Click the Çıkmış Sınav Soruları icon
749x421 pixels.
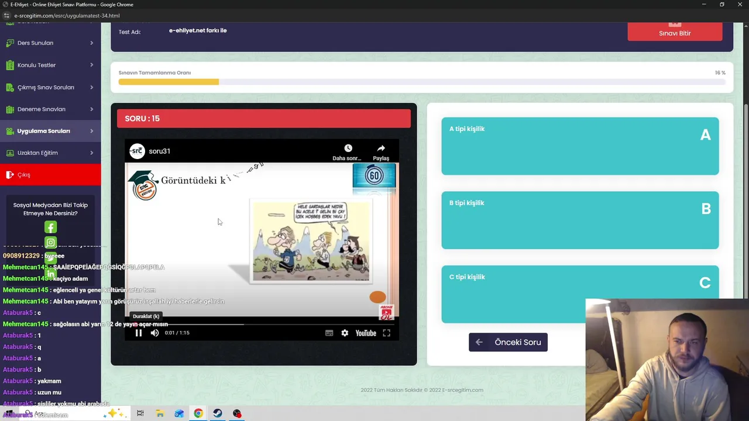9,87
